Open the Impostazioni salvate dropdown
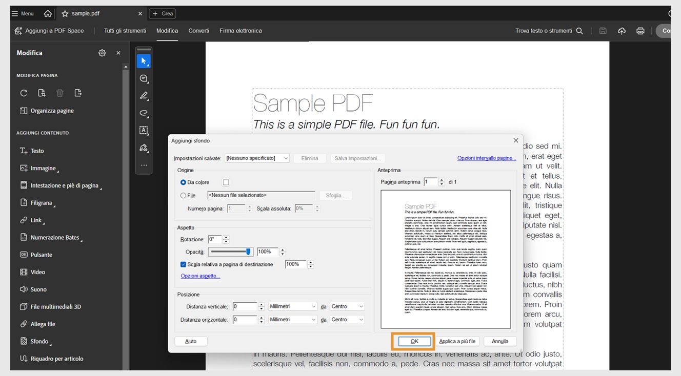681x376 pixels. click(257, 158)
